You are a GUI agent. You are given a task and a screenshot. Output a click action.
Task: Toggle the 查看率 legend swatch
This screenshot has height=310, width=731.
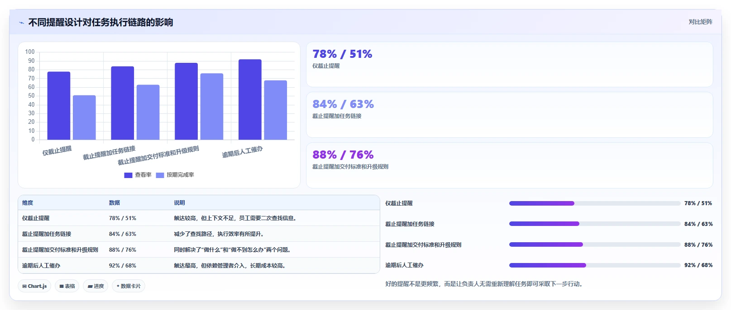(128, 175)
